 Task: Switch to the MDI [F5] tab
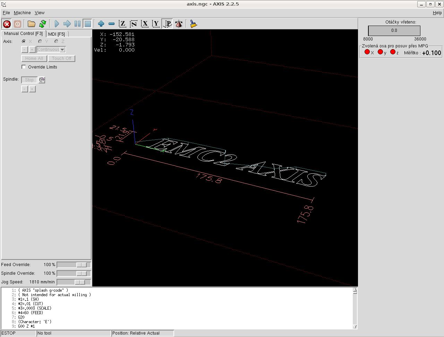[57, 34]
